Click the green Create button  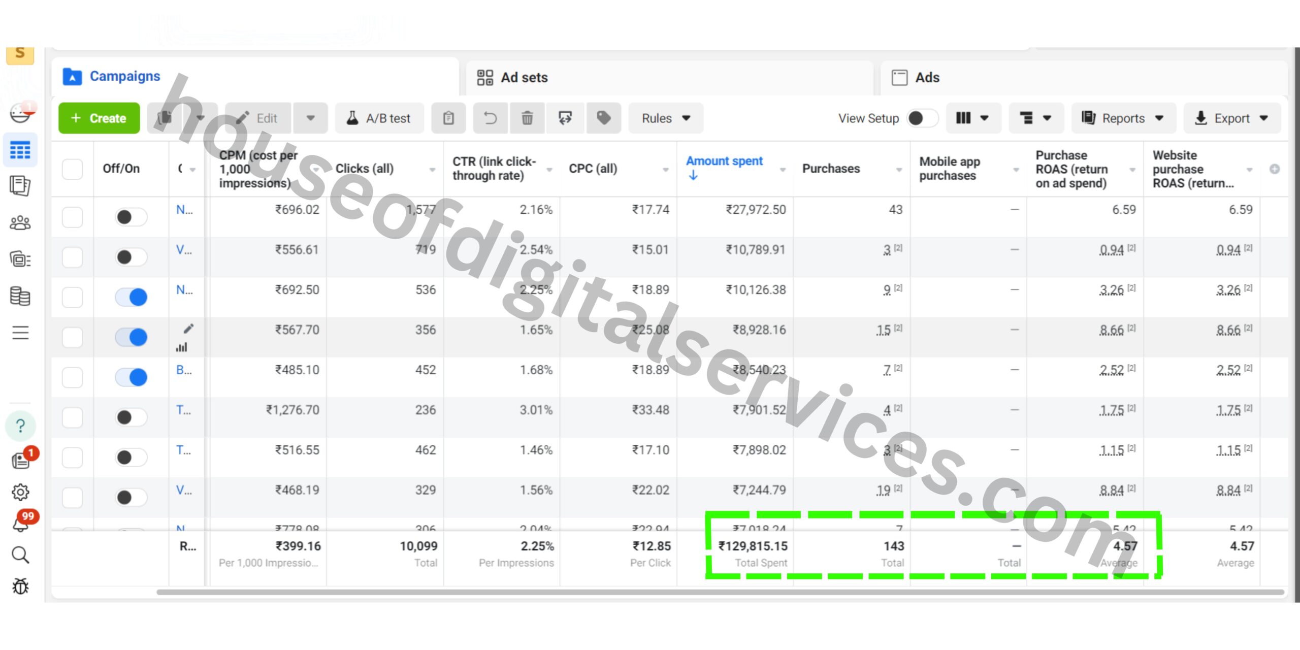99,118
